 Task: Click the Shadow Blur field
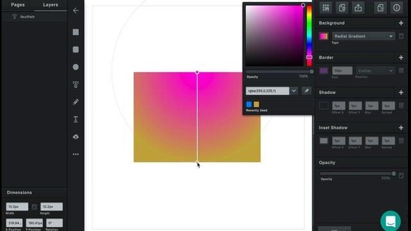pos(372,105)
